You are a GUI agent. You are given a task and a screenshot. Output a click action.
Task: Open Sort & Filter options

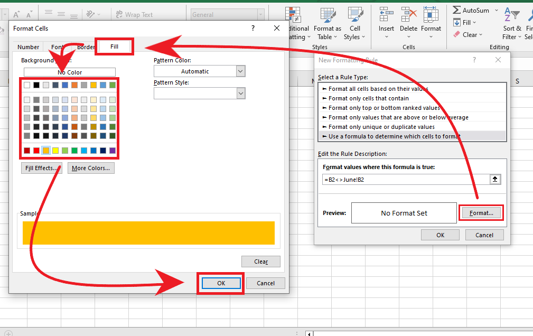(x=511, y=24)
